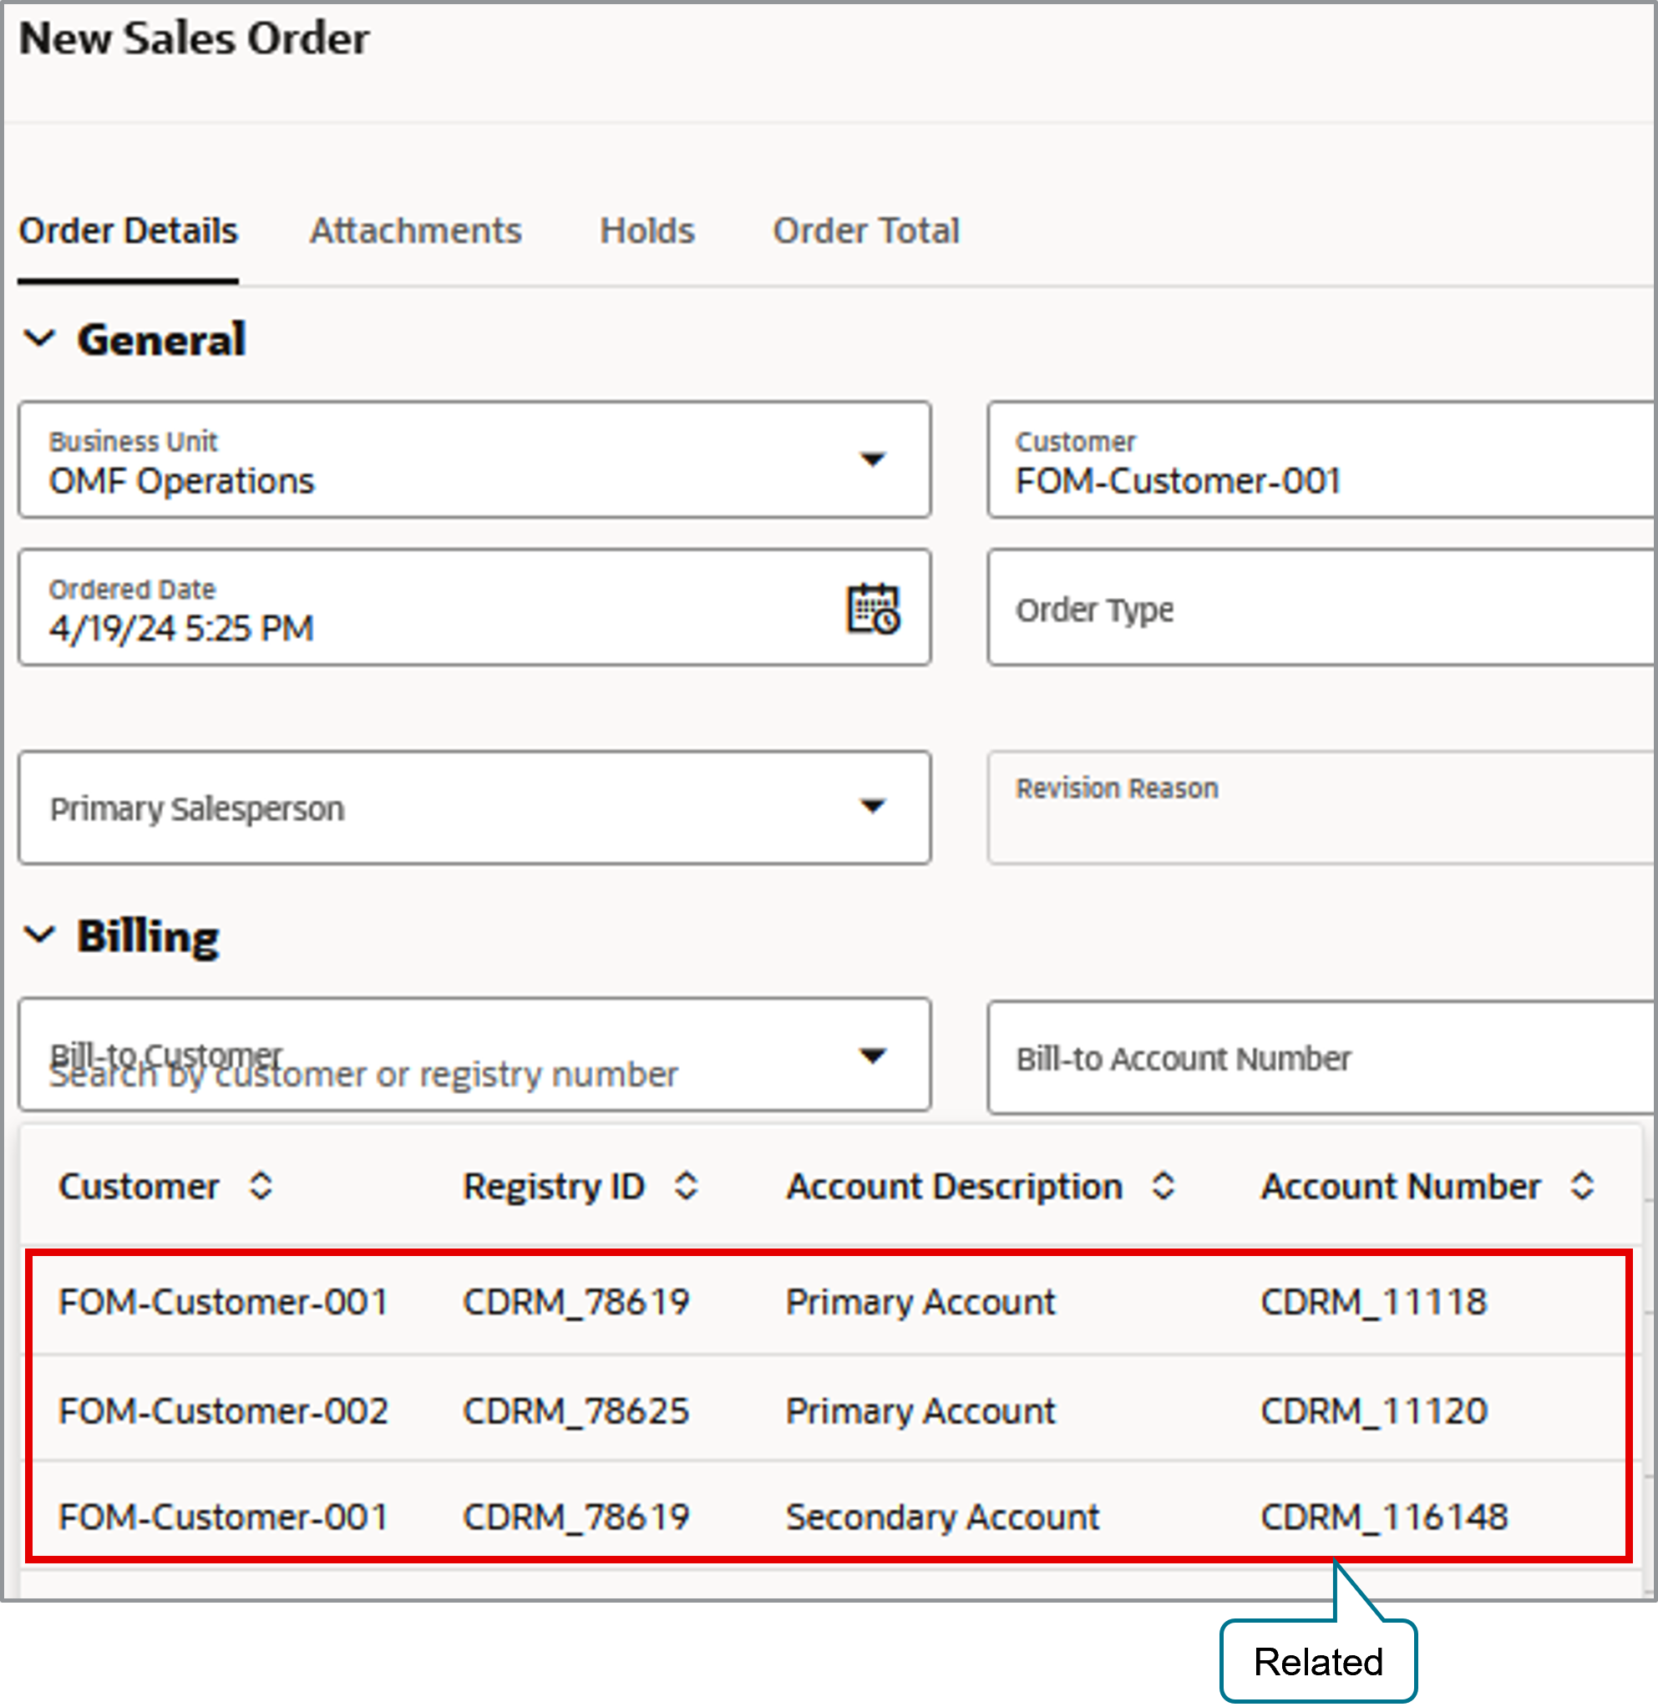Open the Ordered Date calendar picker icon
The image size is (1658, 1707).
[x=873, y=609]
